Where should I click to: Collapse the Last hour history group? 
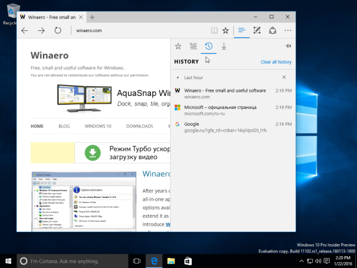point(177,77)
